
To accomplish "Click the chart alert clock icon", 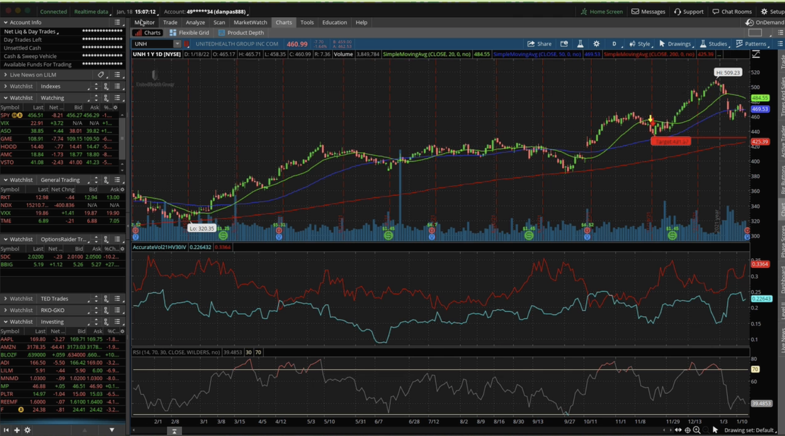I will coord(564,44).
